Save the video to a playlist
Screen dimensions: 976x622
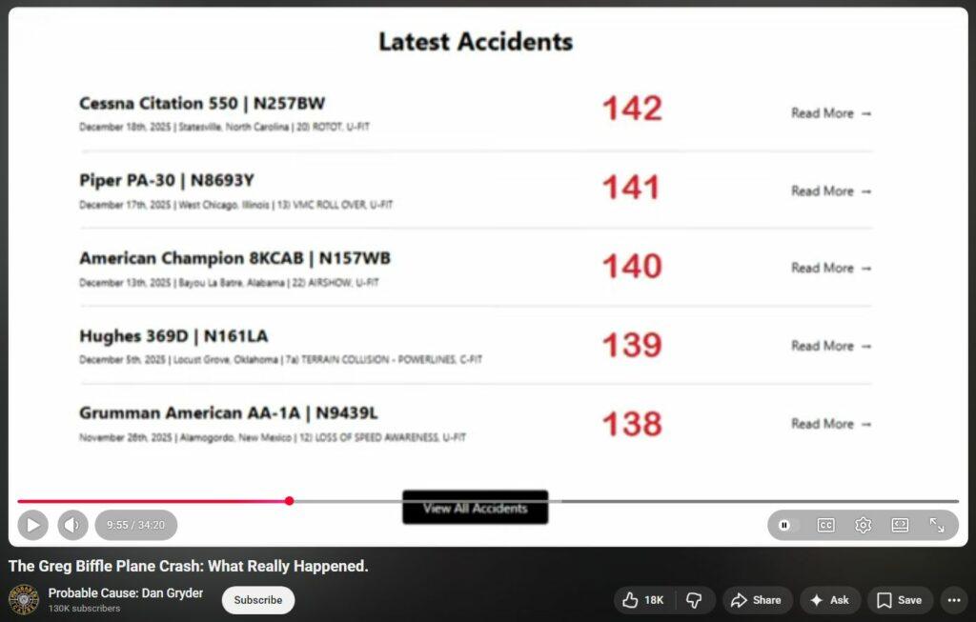pyautogui.click(x=899, y=600)
